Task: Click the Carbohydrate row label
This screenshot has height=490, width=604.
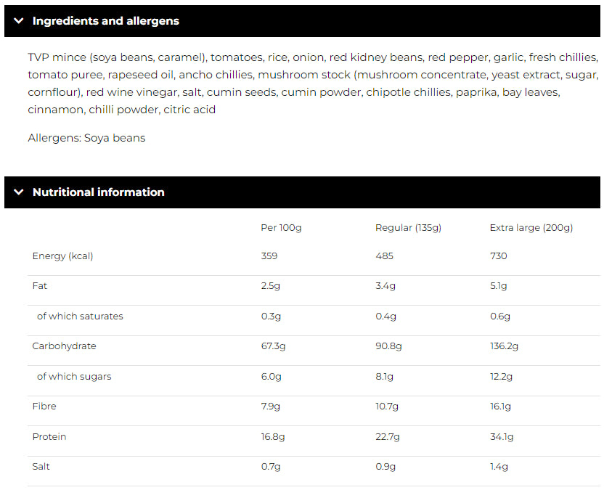Action: [x=64, y=346]
